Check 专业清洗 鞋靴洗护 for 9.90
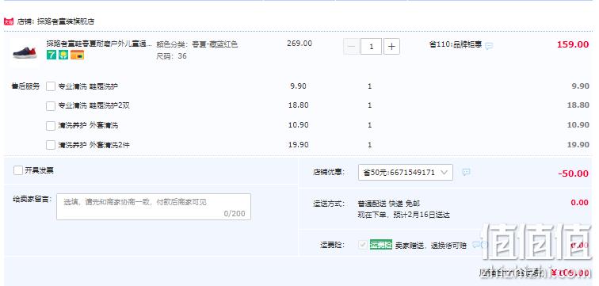The width and height of the screenshot is (599, 286). point(51,86)
